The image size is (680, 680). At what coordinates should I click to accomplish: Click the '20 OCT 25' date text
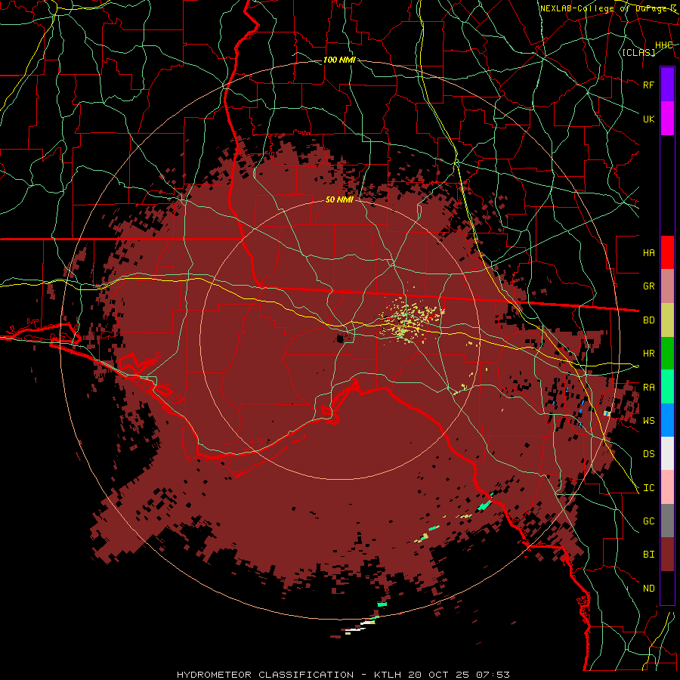pos(438,675)
